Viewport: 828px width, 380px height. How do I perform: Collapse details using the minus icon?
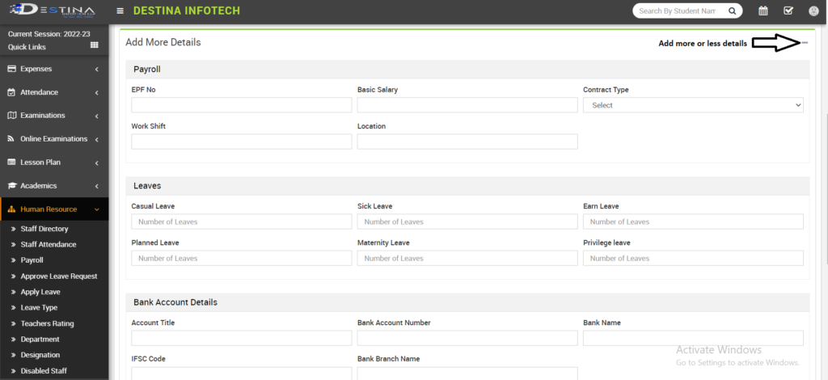tap(805, 43)
